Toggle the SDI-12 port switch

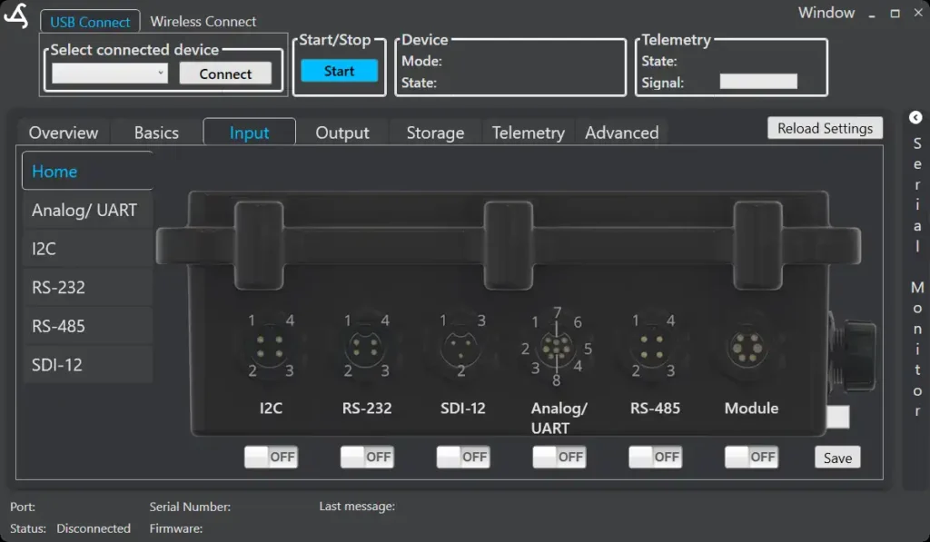coord(463,457)
